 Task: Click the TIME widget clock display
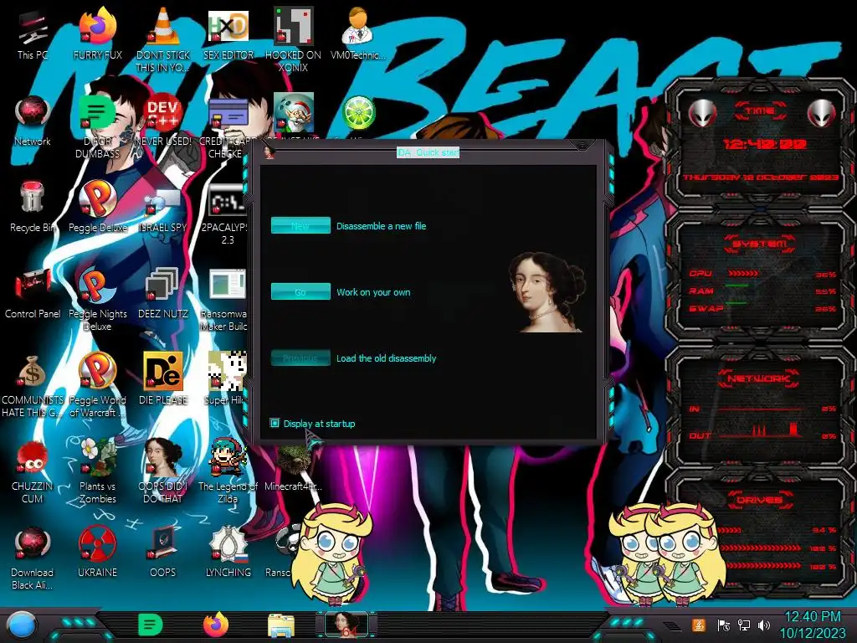click(x=764, y=144)
